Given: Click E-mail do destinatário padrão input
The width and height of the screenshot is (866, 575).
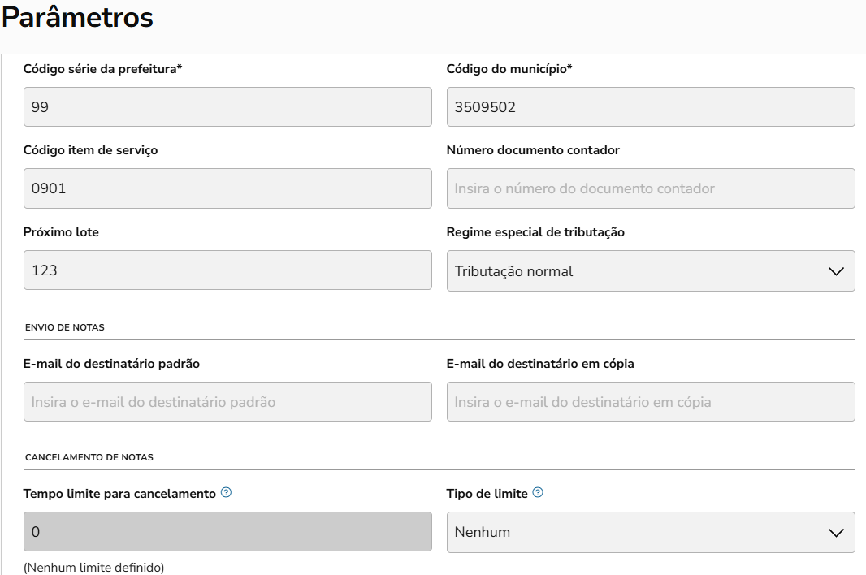Looking at the screenshot, I should pos(227,402).
